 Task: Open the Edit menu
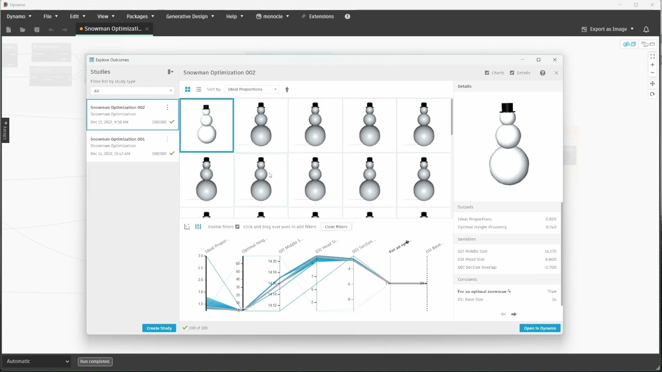tap(78, 17)
